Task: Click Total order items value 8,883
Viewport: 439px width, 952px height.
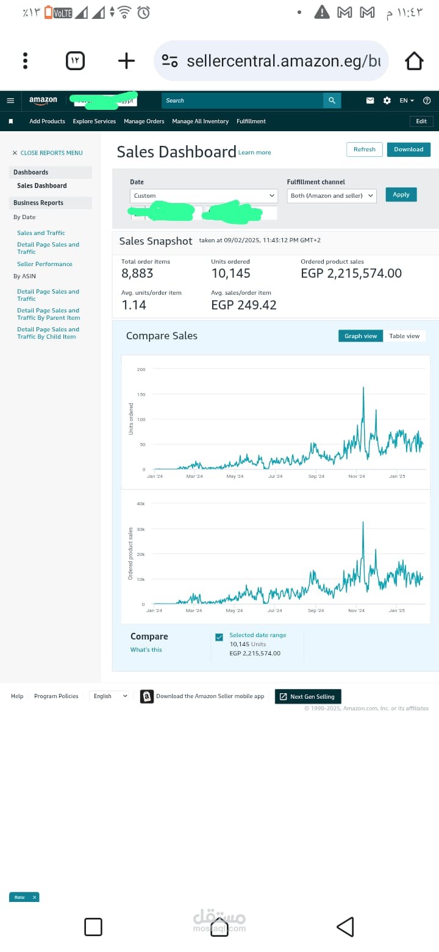Action: point(137,273)
